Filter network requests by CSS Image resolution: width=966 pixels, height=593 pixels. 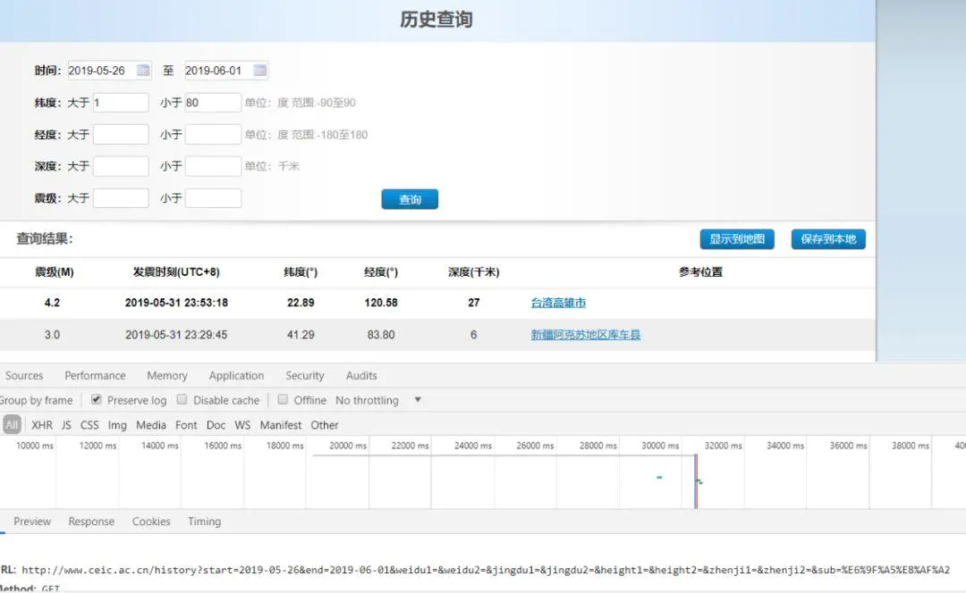(89, 425)
